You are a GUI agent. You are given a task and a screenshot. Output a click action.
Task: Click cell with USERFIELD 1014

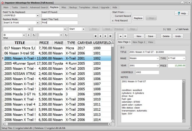point(102,120)
